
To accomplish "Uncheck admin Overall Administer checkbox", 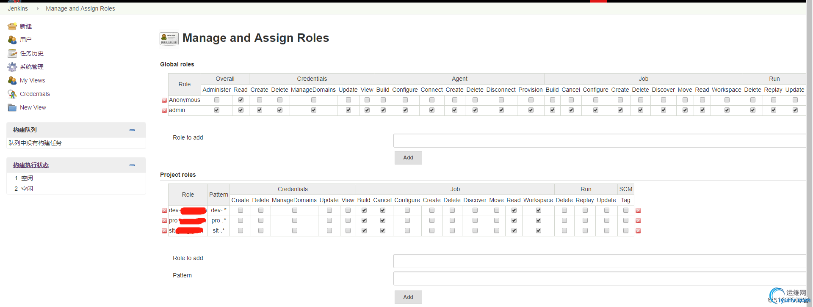I will click(x=217, y=110).
